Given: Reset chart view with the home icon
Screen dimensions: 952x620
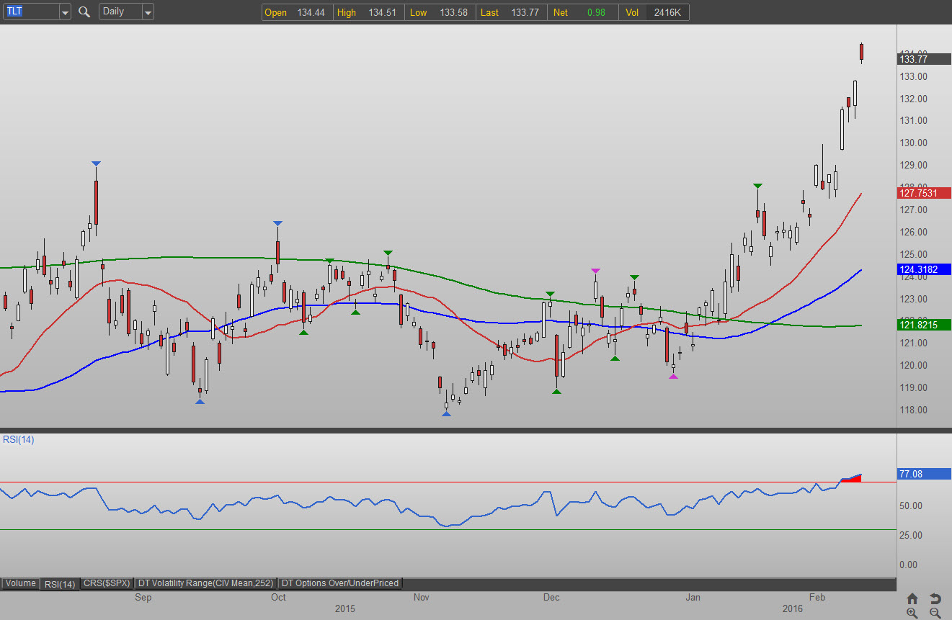Looking at the screenshot, I should 912,598.
